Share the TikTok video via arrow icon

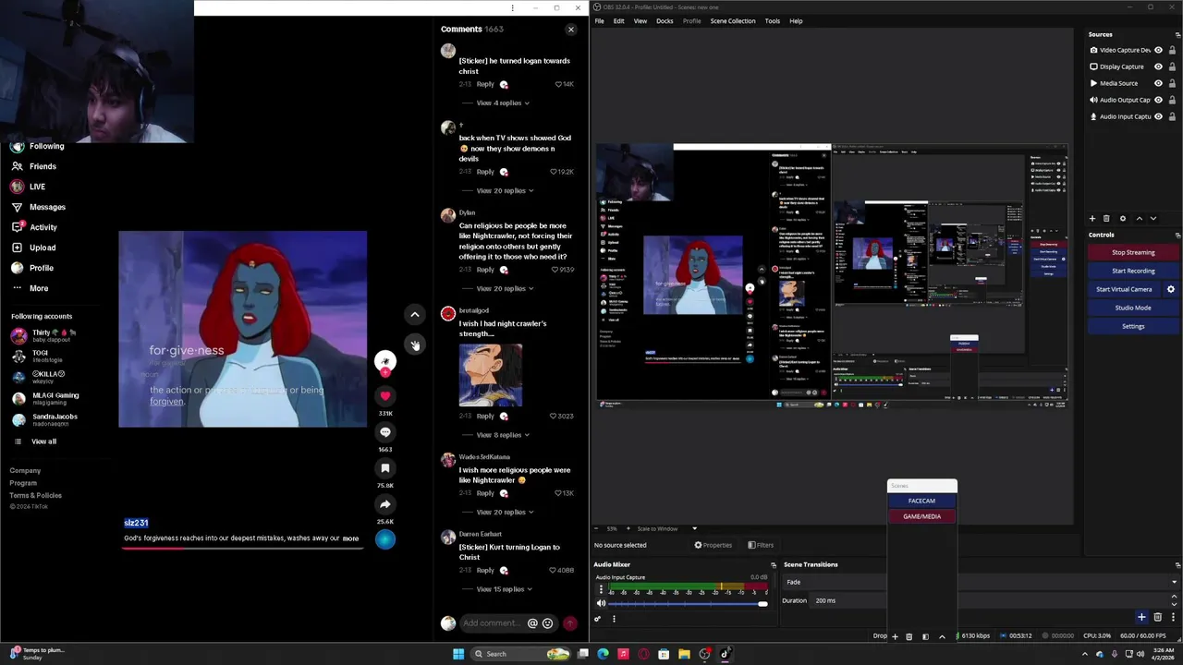(385, 504)
